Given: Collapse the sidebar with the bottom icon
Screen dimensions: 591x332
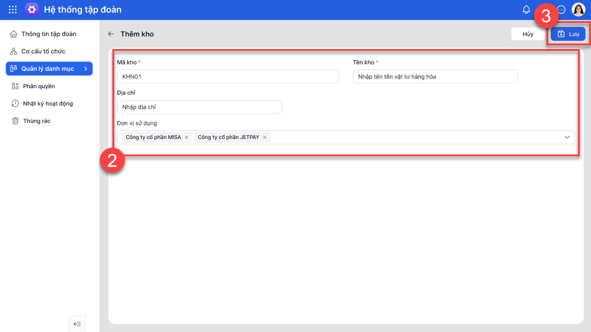Looking at the screenshot, I should point(77,323).
